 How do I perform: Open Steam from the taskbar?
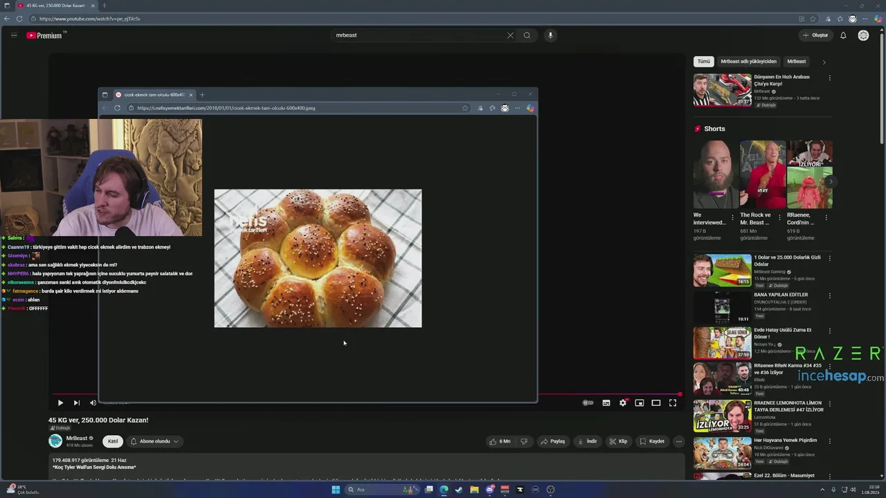point(458,490)
